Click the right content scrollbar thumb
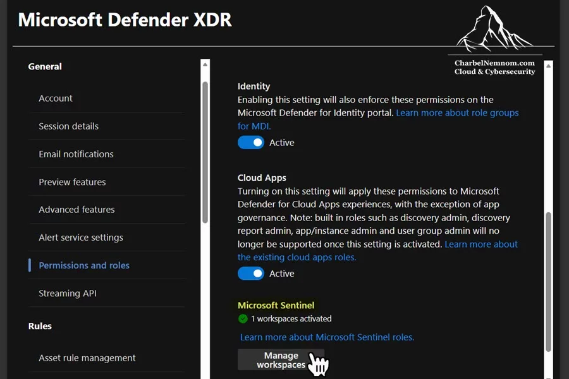Screen dimensions: 569x379 coord(548,282)
